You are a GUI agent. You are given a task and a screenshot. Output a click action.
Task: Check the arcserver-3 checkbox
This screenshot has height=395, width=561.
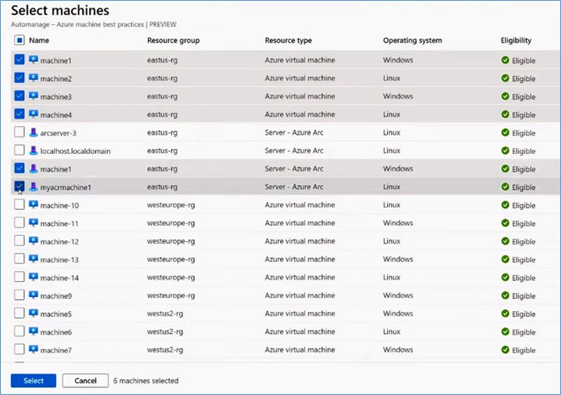(19, 131)
